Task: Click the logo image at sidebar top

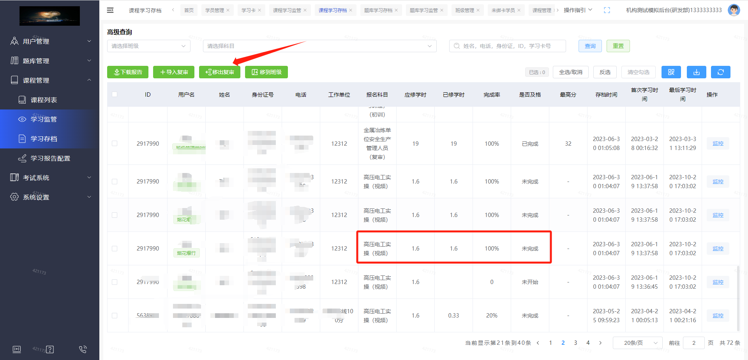Action: coord(49,16)
